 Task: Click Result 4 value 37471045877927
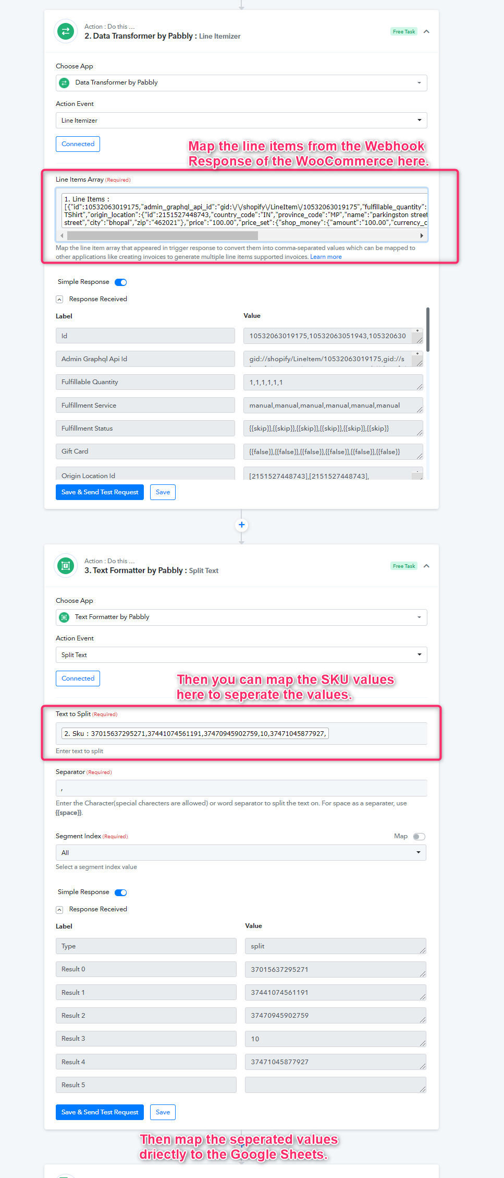pyautogui.click(x=336, y=1062)
